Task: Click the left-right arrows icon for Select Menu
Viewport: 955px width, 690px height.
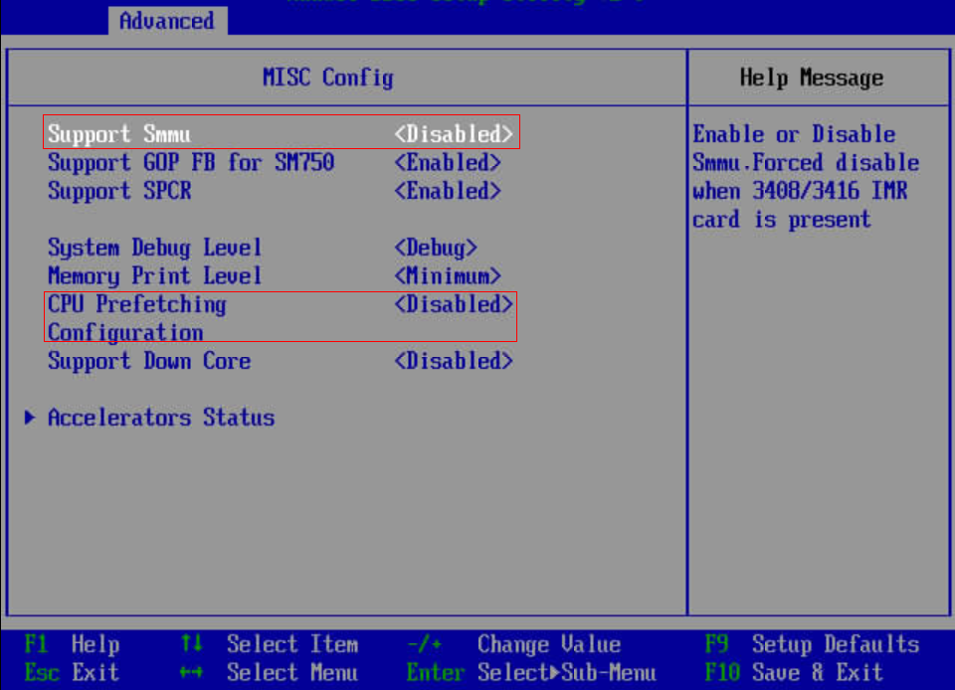Action: pyautogui.click(x=191, y=673)
